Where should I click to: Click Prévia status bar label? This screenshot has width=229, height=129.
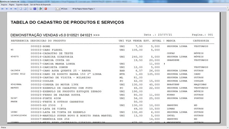pos(3,128)
